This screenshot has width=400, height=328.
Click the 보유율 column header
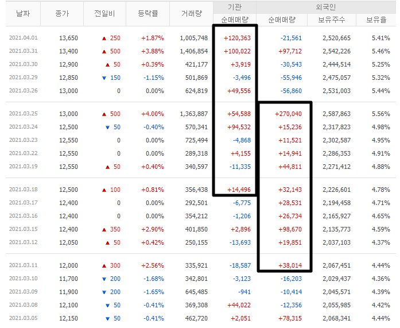(376, 20)
